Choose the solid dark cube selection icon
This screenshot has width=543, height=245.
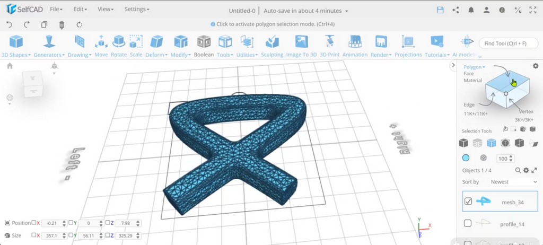[463, 143]
